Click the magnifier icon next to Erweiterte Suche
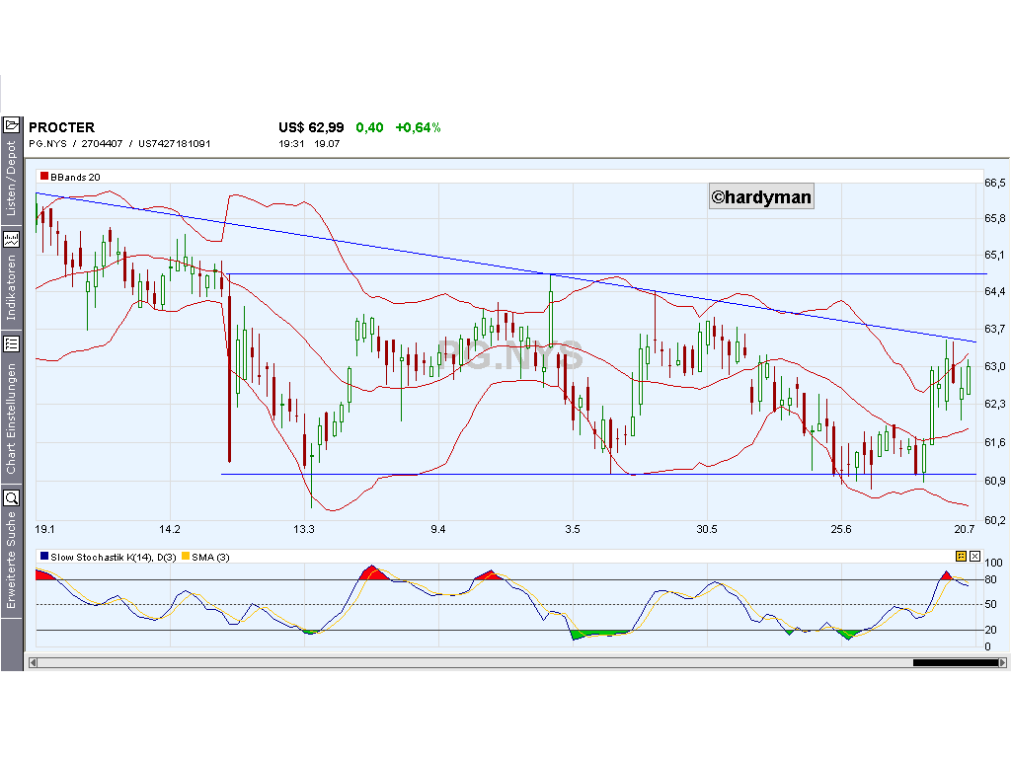 [x=13, y=496]
